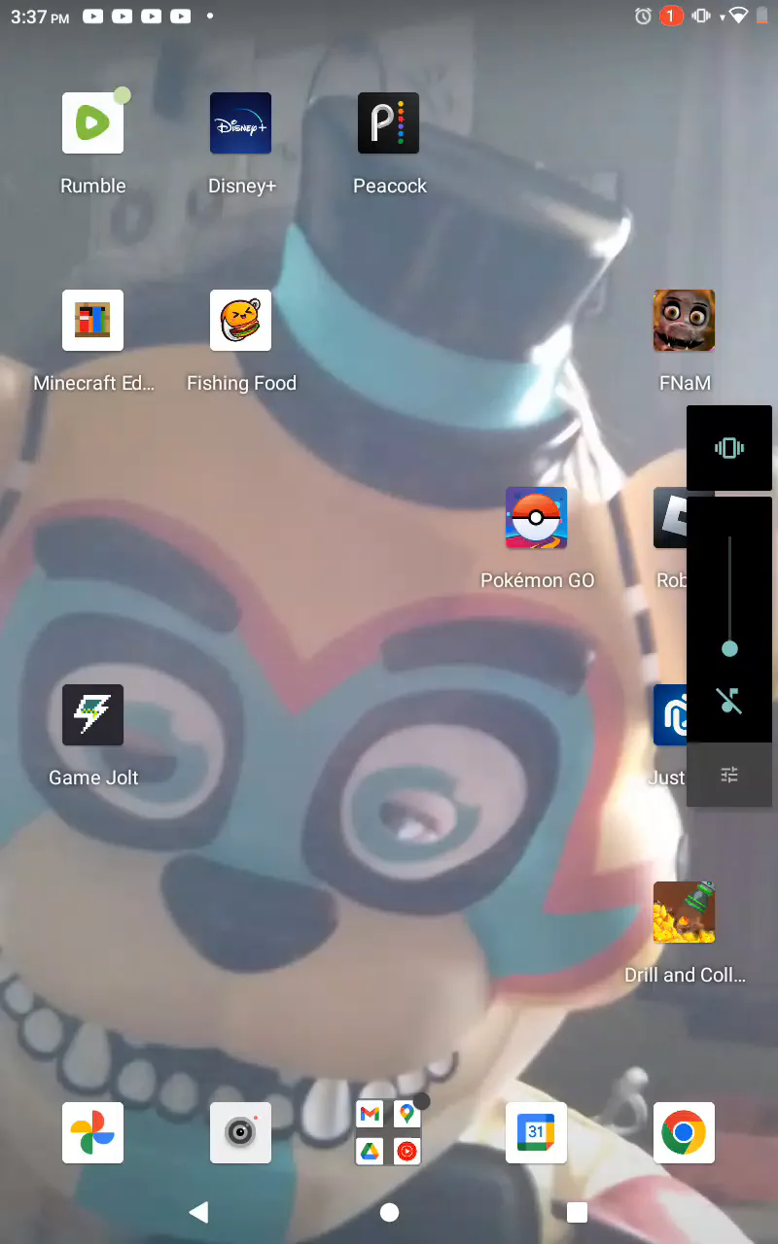Tap the alarm icon in status bar
Screen dimensions: 778x1244
[x=643, y=16]
